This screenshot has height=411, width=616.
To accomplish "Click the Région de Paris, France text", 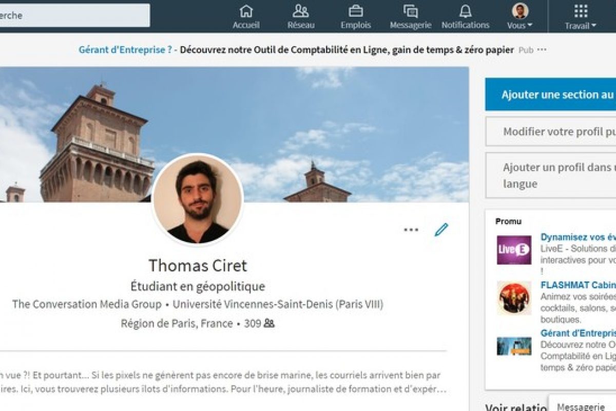I will pyautogui.click(x=177, y=324).
